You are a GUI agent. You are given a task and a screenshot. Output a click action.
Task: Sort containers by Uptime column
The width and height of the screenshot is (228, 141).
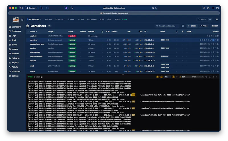coord(92,32)
